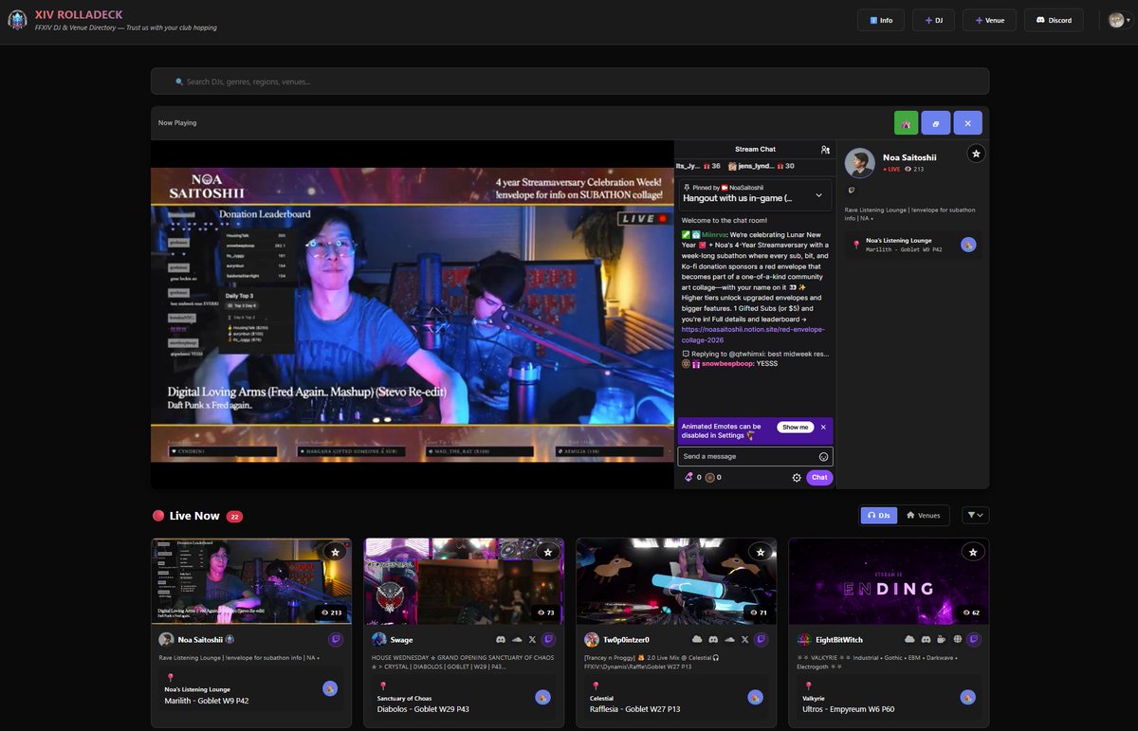The width and height of the screenshot is (1138, 731).
Task: Open EightBitWitch's website globe icon
Action: point(957,640)
